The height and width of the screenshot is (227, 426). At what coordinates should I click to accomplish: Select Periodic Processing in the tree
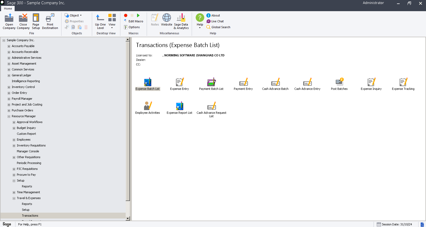[x=29, y=163]
